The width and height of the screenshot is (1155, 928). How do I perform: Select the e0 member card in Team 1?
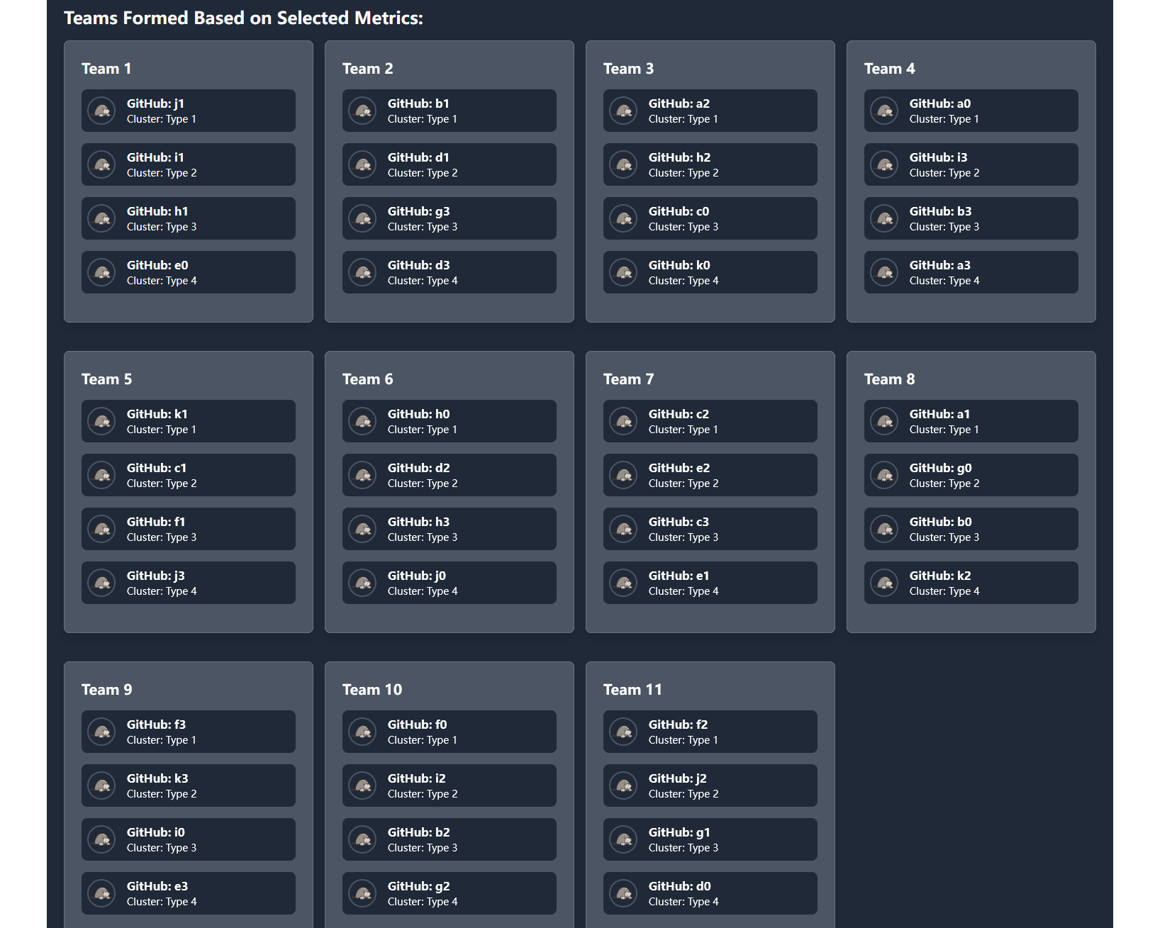click(x=188, y=272)
